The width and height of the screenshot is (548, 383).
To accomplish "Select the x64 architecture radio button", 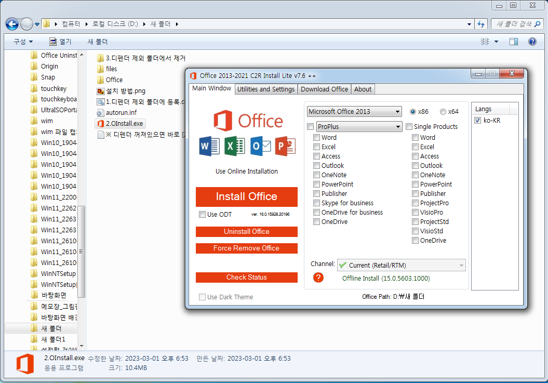I will pyautogui.click(x=443, y=112).
